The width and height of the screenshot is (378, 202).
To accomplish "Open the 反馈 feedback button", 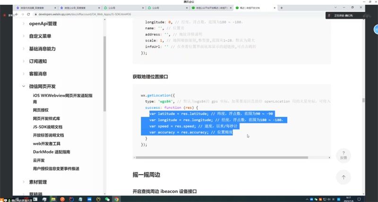I will coord(344,155).
